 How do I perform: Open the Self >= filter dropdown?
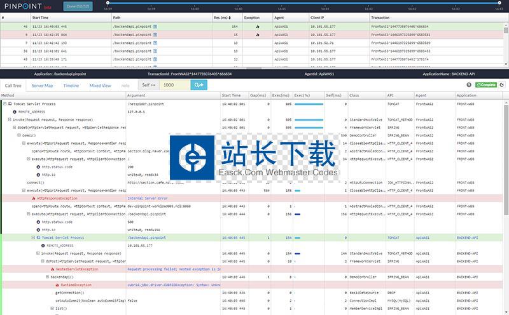point(148,84)
